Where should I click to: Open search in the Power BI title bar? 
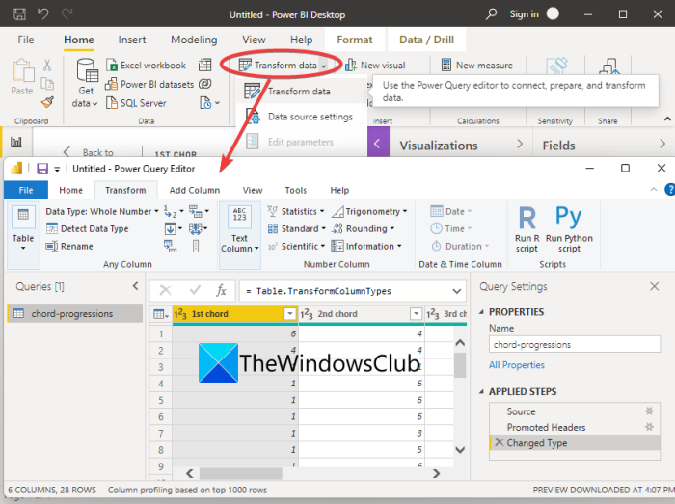coord(491,14)
